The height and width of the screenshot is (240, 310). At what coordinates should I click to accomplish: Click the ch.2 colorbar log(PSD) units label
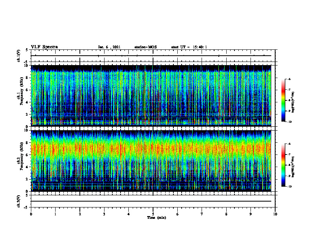tap(293, 167)
